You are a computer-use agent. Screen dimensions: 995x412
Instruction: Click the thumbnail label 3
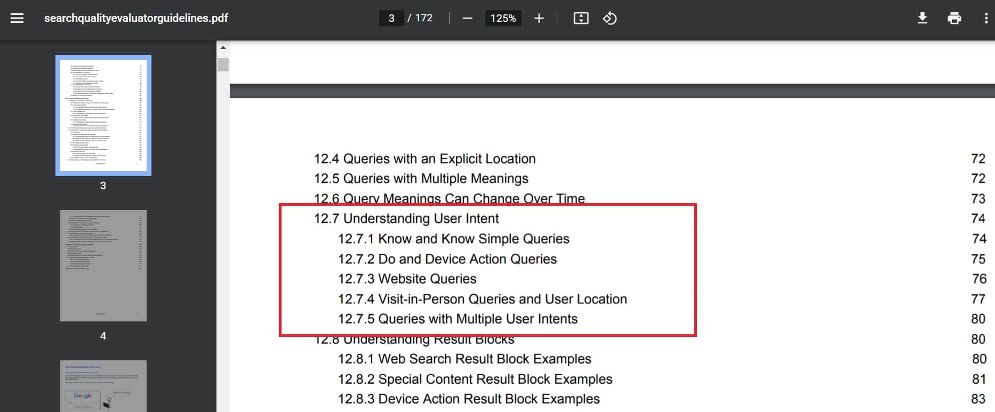click(103, 185)
